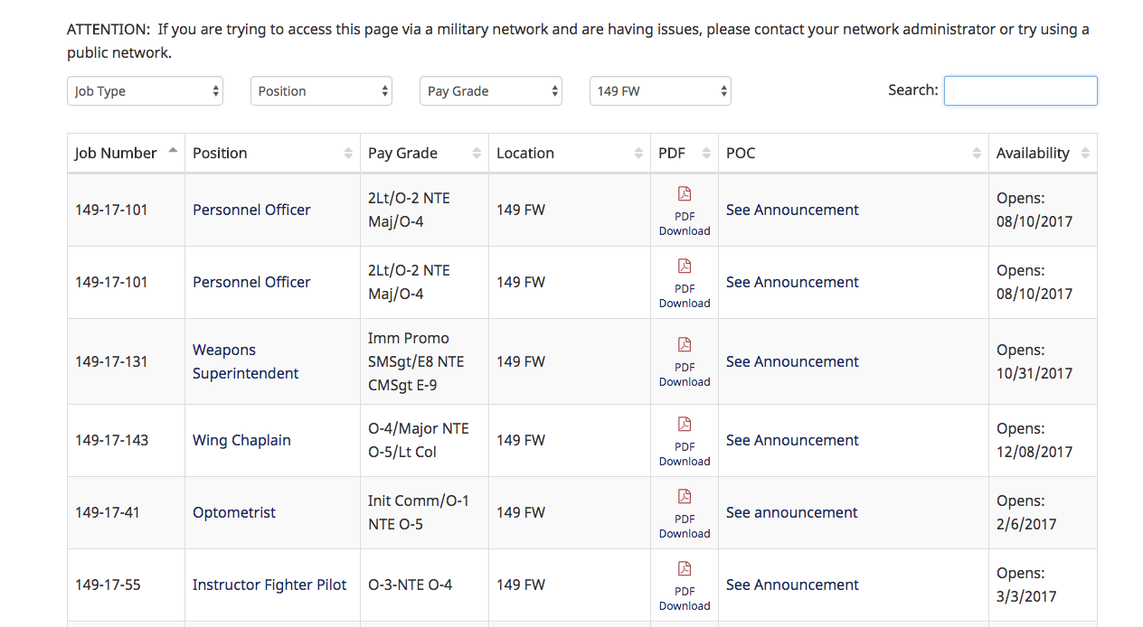Open the Optometrist position link

point(234,512)
